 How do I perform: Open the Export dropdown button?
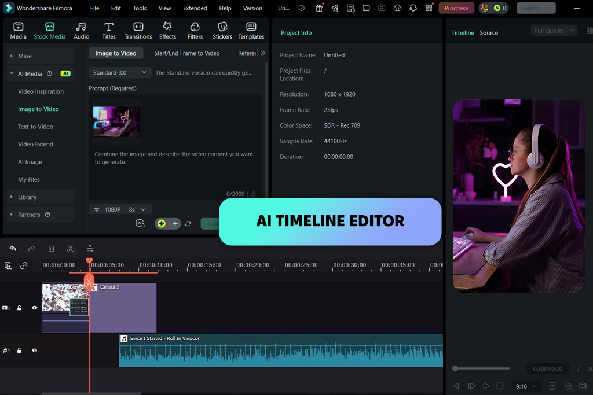(536, 8)
